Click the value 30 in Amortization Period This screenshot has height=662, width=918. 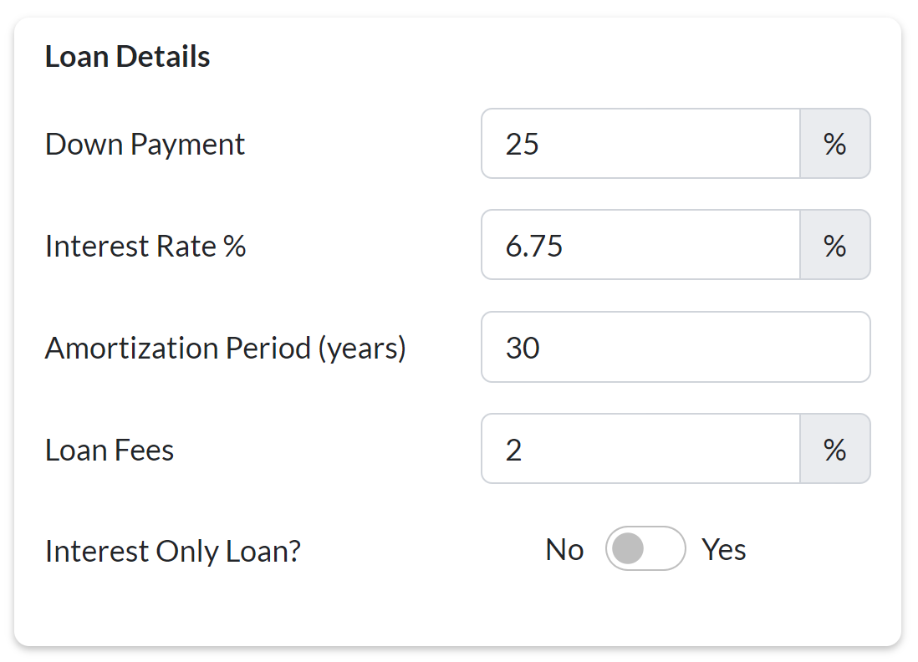523,348
